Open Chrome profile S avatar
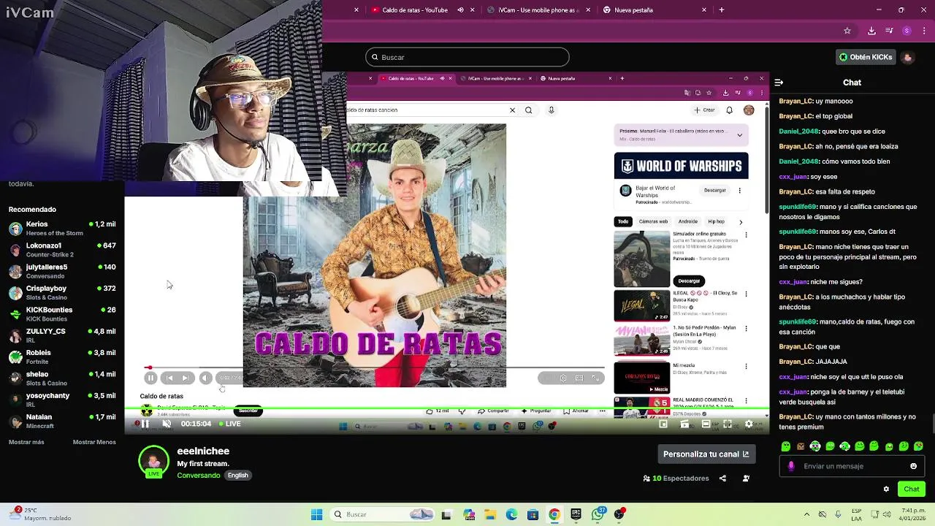Screen dimensions: 935x526 907,31
